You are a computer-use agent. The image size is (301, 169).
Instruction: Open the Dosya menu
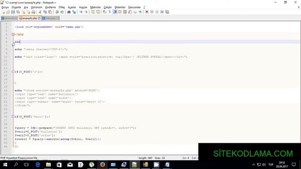pyautogui.click(x=5, y=8)
